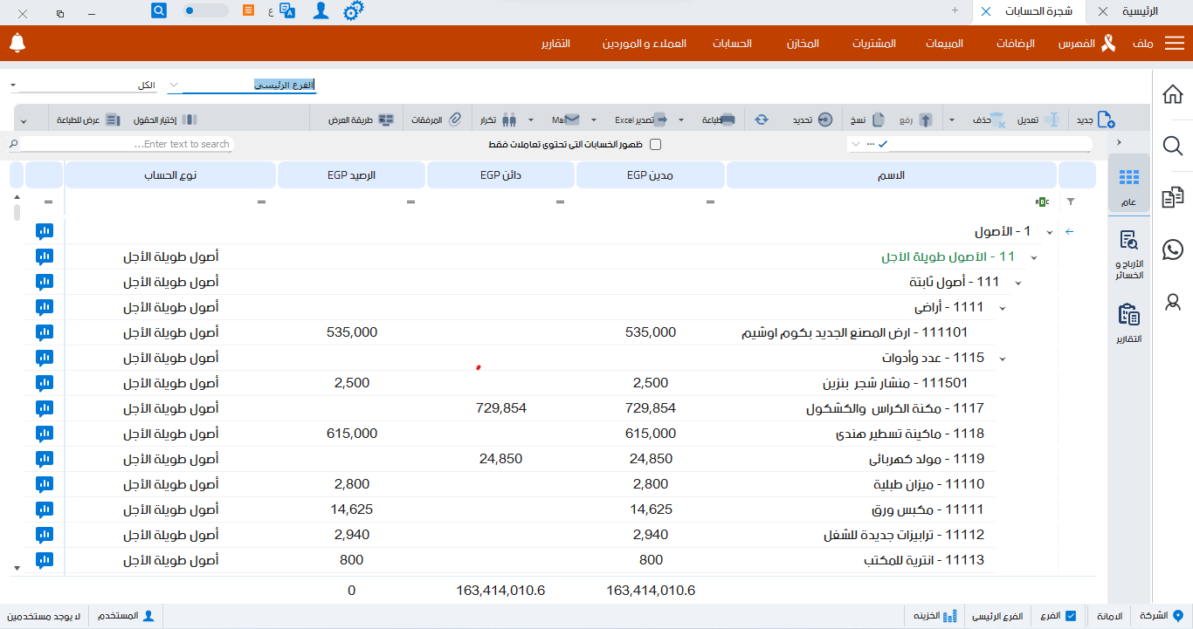The width and height of the screenshot is (1193, 629).
Task: Open the WhatsApp icon in the sidebar
Action: coord(1172,250)
